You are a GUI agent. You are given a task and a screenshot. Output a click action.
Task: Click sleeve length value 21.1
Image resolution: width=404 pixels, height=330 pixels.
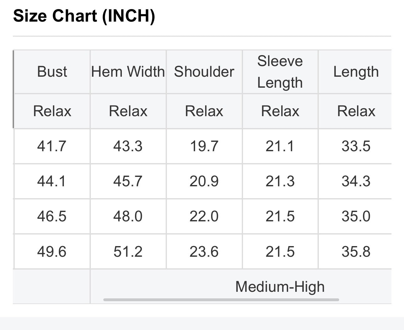click(x=280, y=146)
